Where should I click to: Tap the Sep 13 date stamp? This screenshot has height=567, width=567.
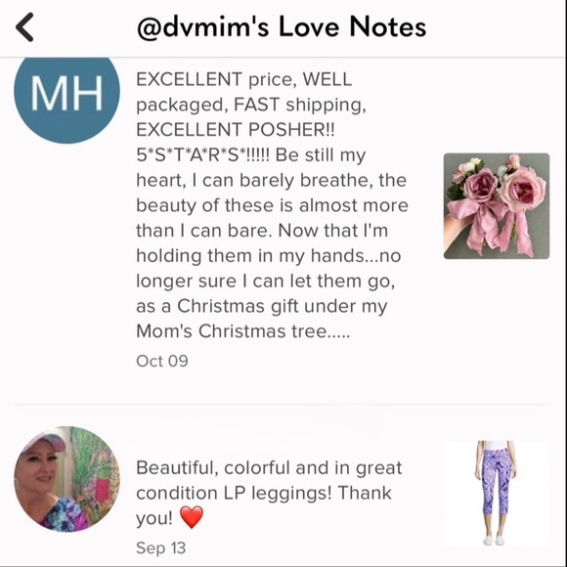pyautogui.click(x=161, y=547)
